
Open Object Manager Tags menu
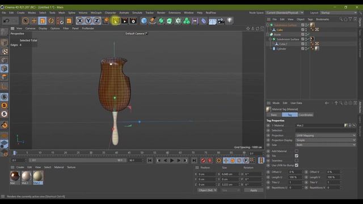[310, 19]
